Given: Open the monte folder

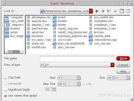Looking at the screenshot, I should pyautogui.click(x=59, y=25).
